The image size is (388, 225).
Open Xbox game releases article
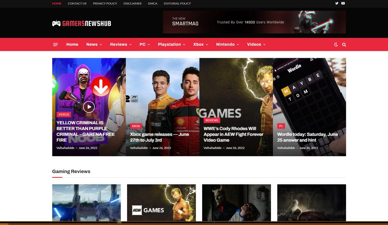pos(159,137)
